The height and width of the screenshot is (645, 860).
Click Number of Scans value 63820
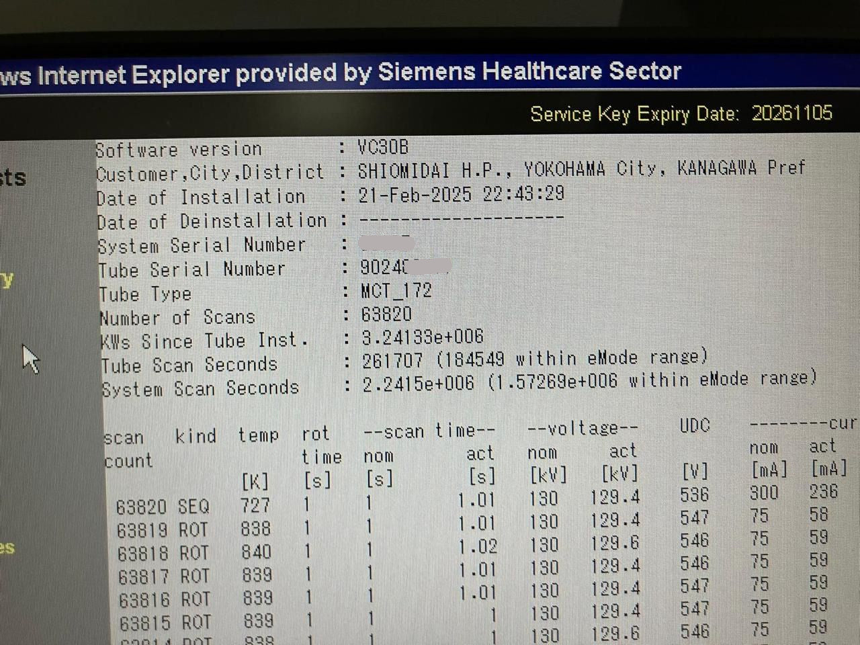(x=386, y=314)
